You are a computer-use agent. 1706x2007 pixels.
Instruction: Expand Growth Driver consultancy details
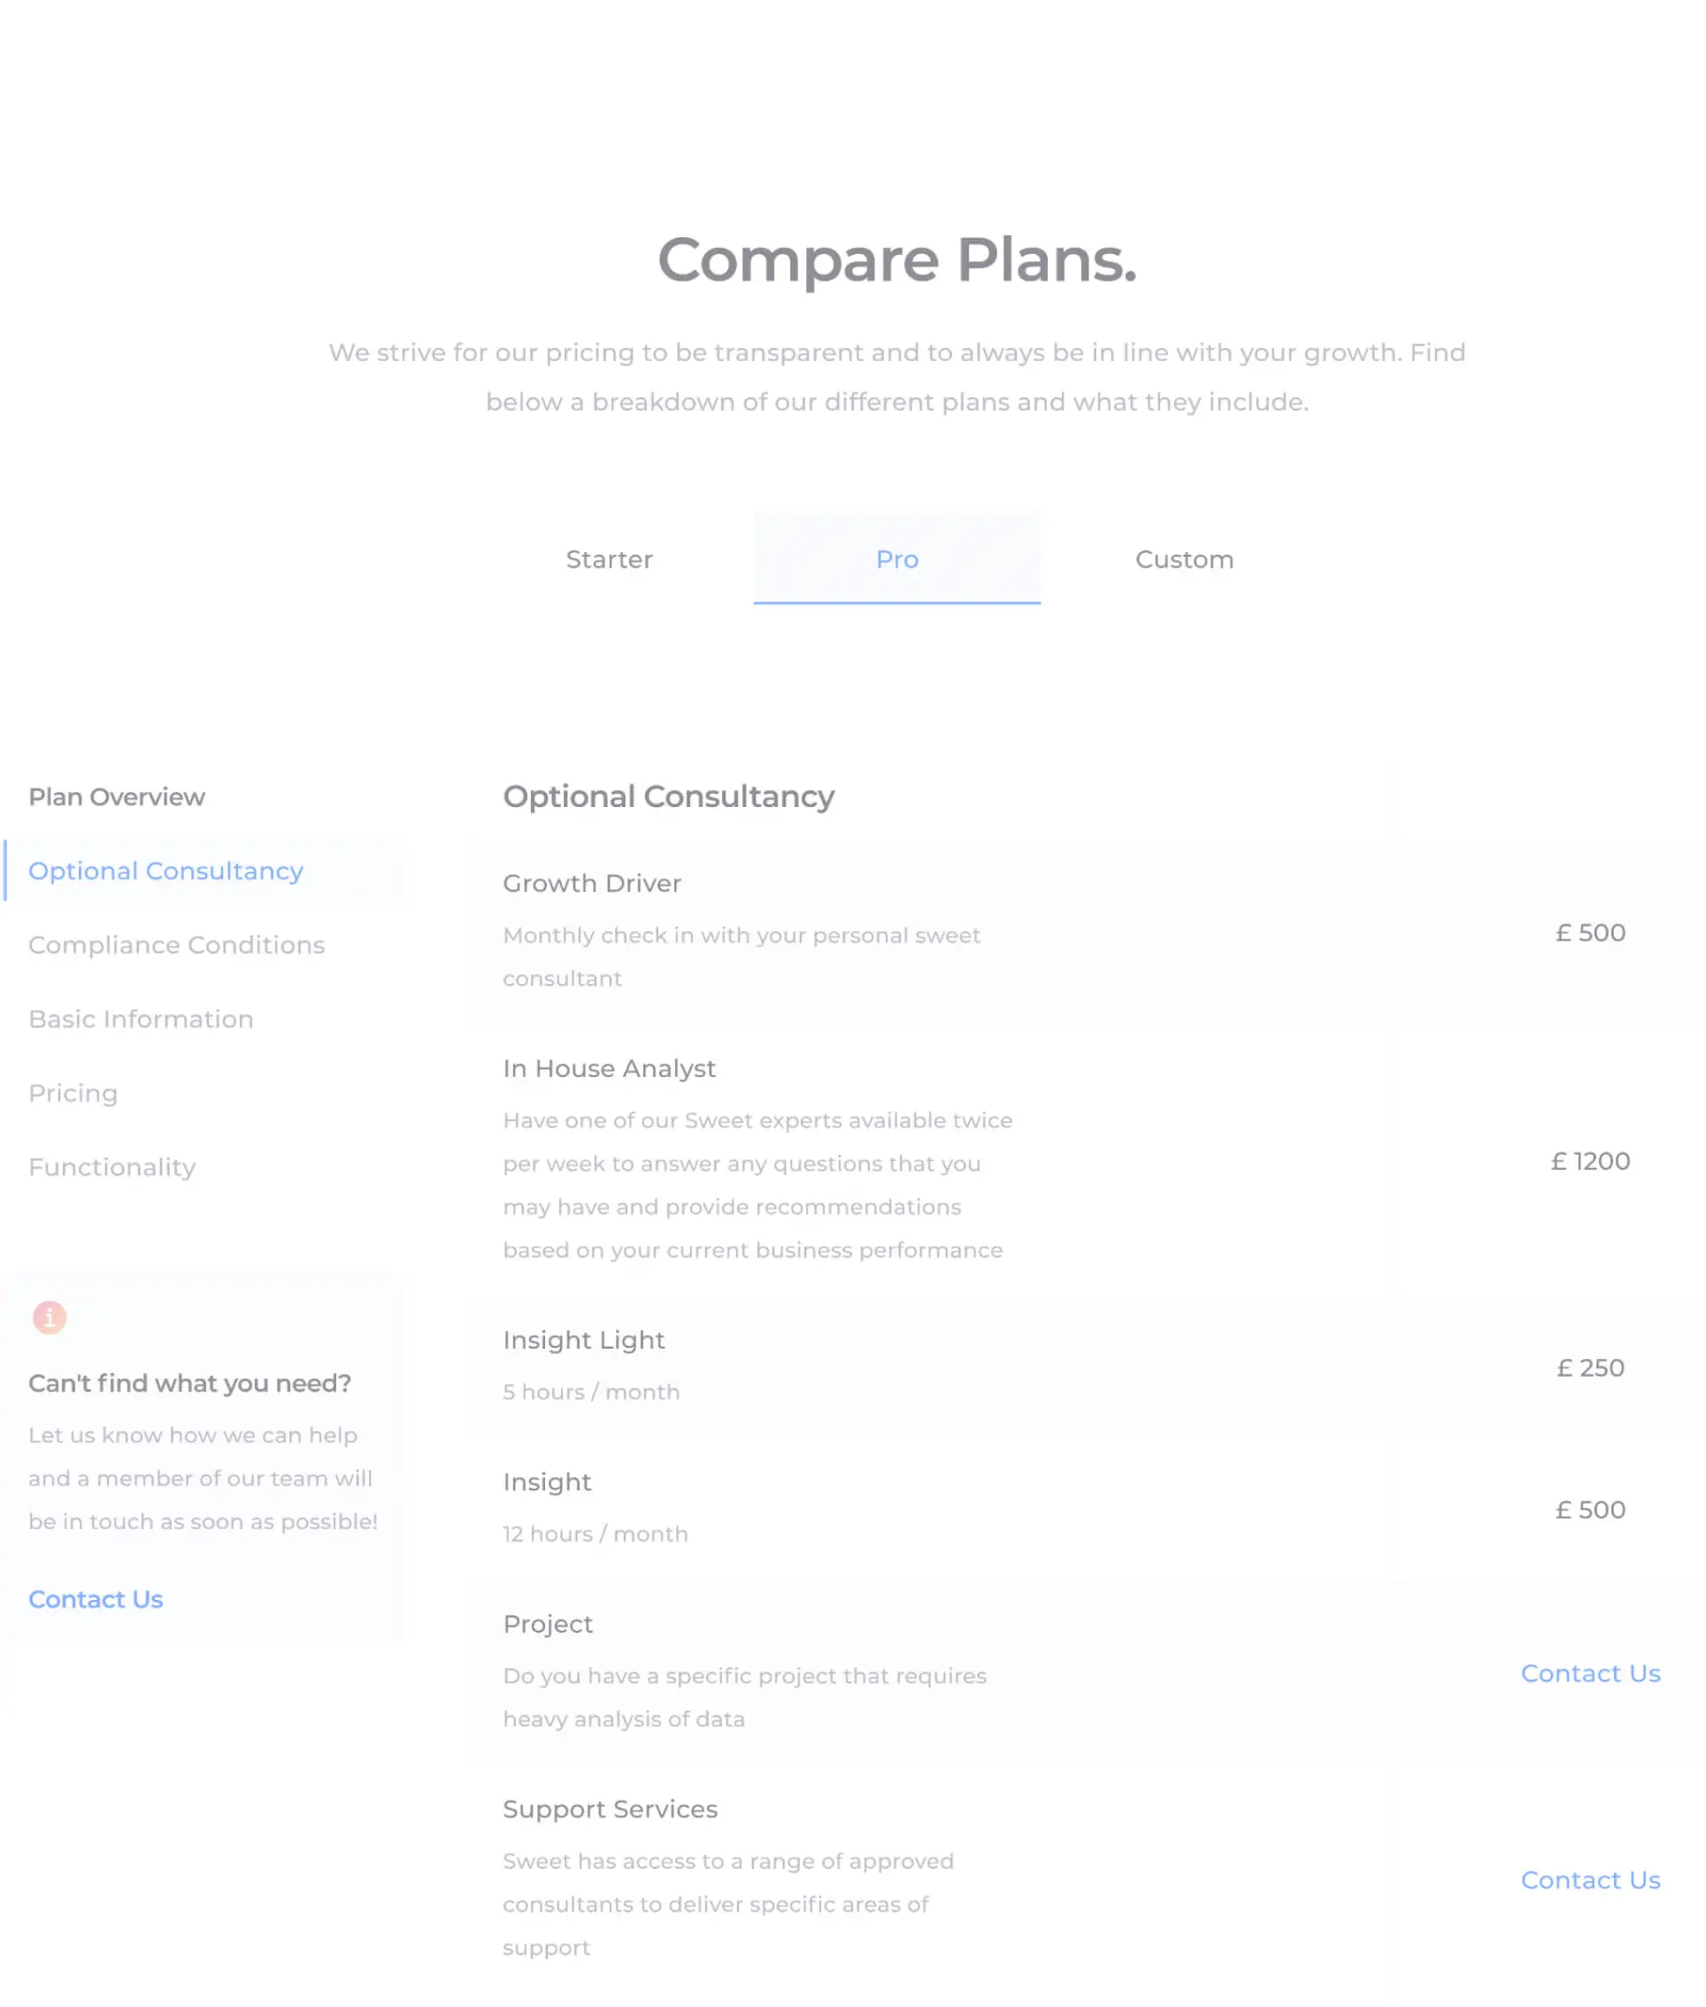point(589,881)
